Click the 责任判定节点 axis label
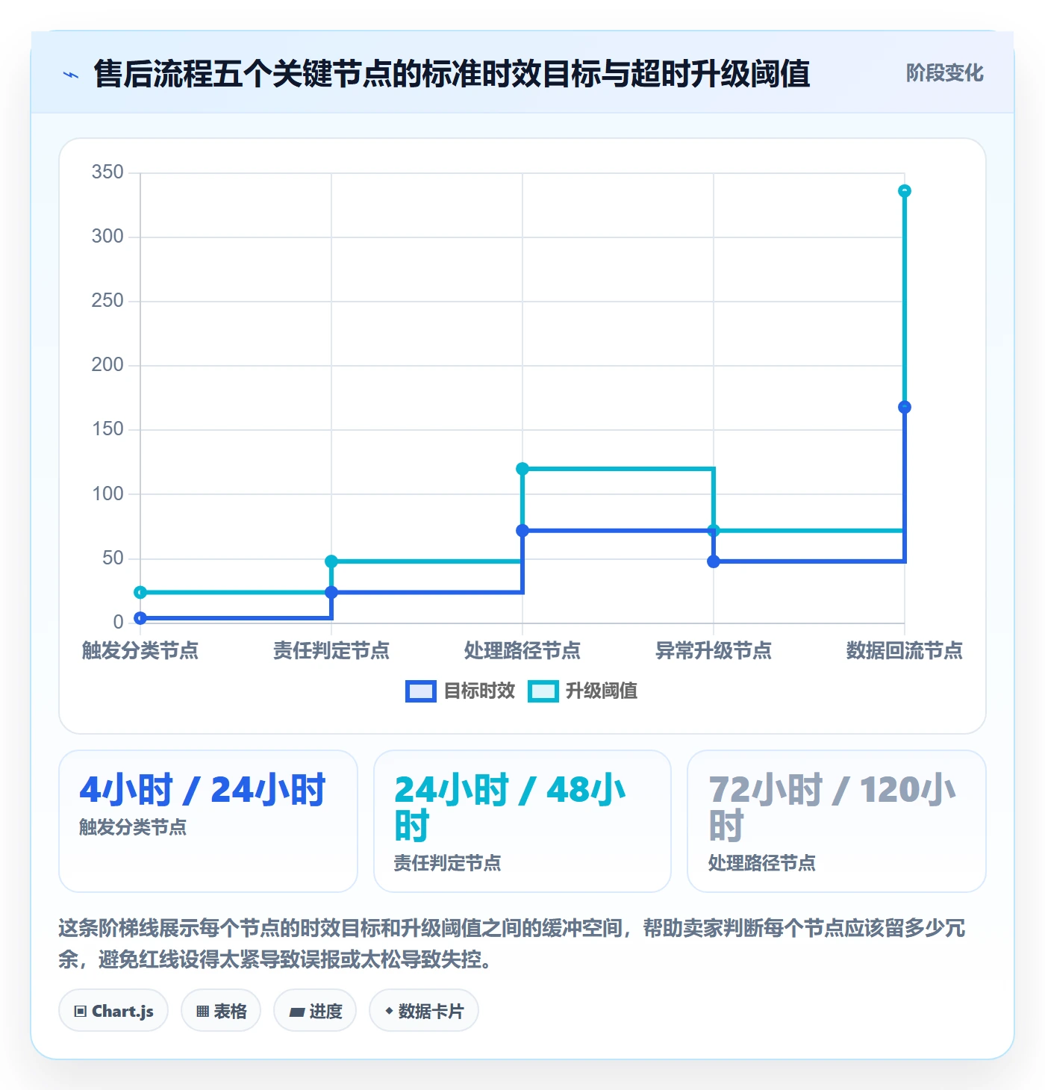1045x1090 pixels. pos(331,651)
